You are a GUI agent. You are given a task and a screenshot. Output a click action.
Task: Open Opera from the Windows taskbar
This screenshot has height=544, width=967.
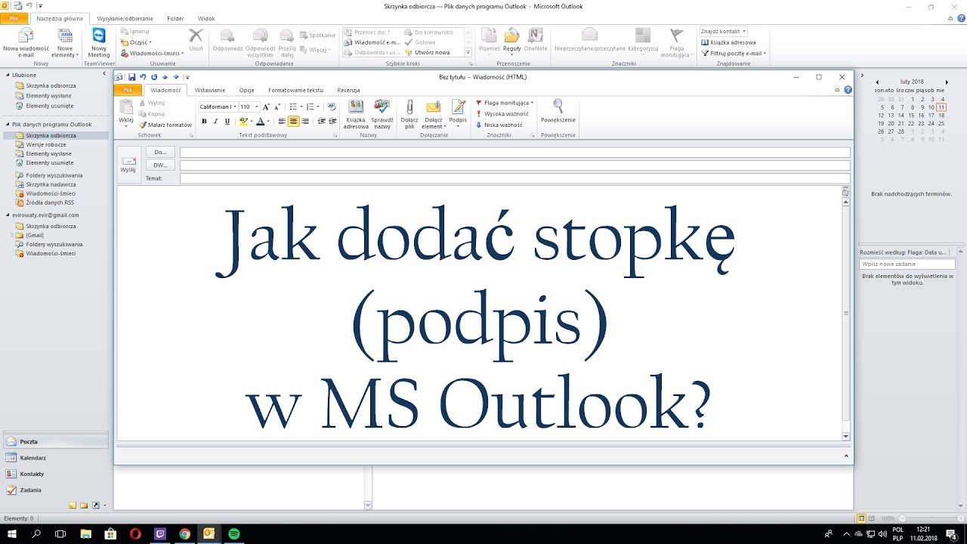click(136, 533)
